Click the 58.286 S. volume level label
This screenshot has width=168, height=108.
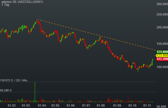(x=6, y=90)
